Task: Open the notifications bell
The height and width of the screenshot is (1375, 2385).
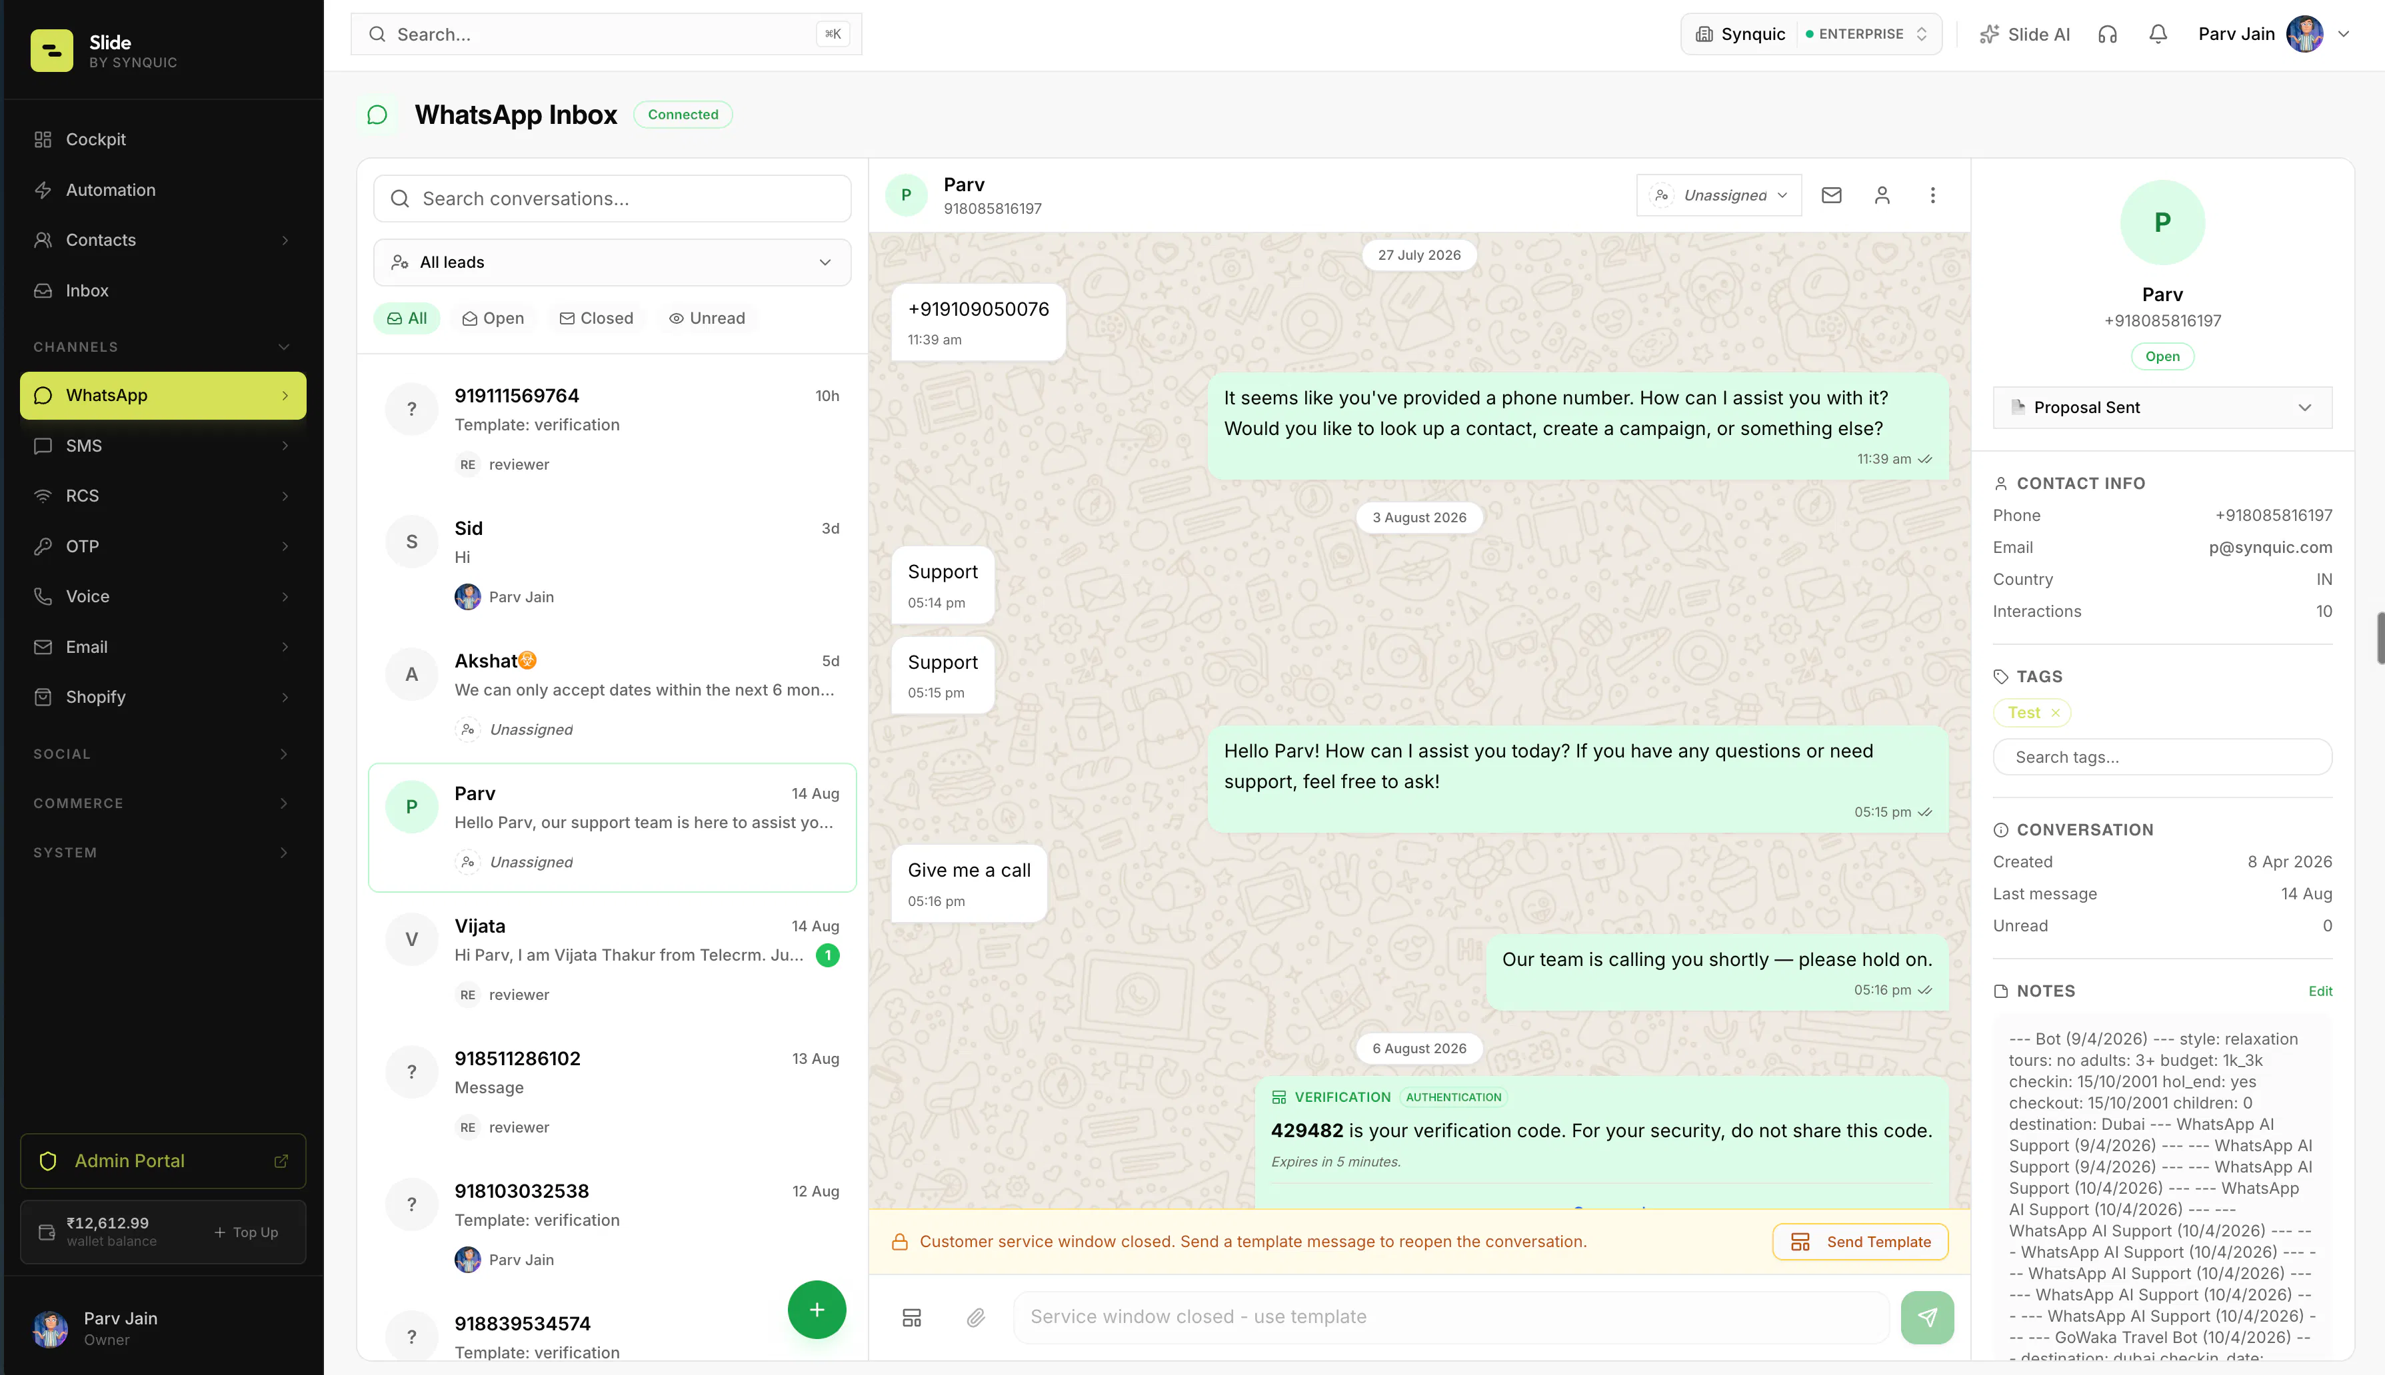Action: point(2157,34)
